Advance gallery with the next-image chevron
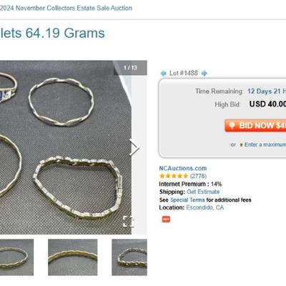286x286 pixels. click(134, 148)
